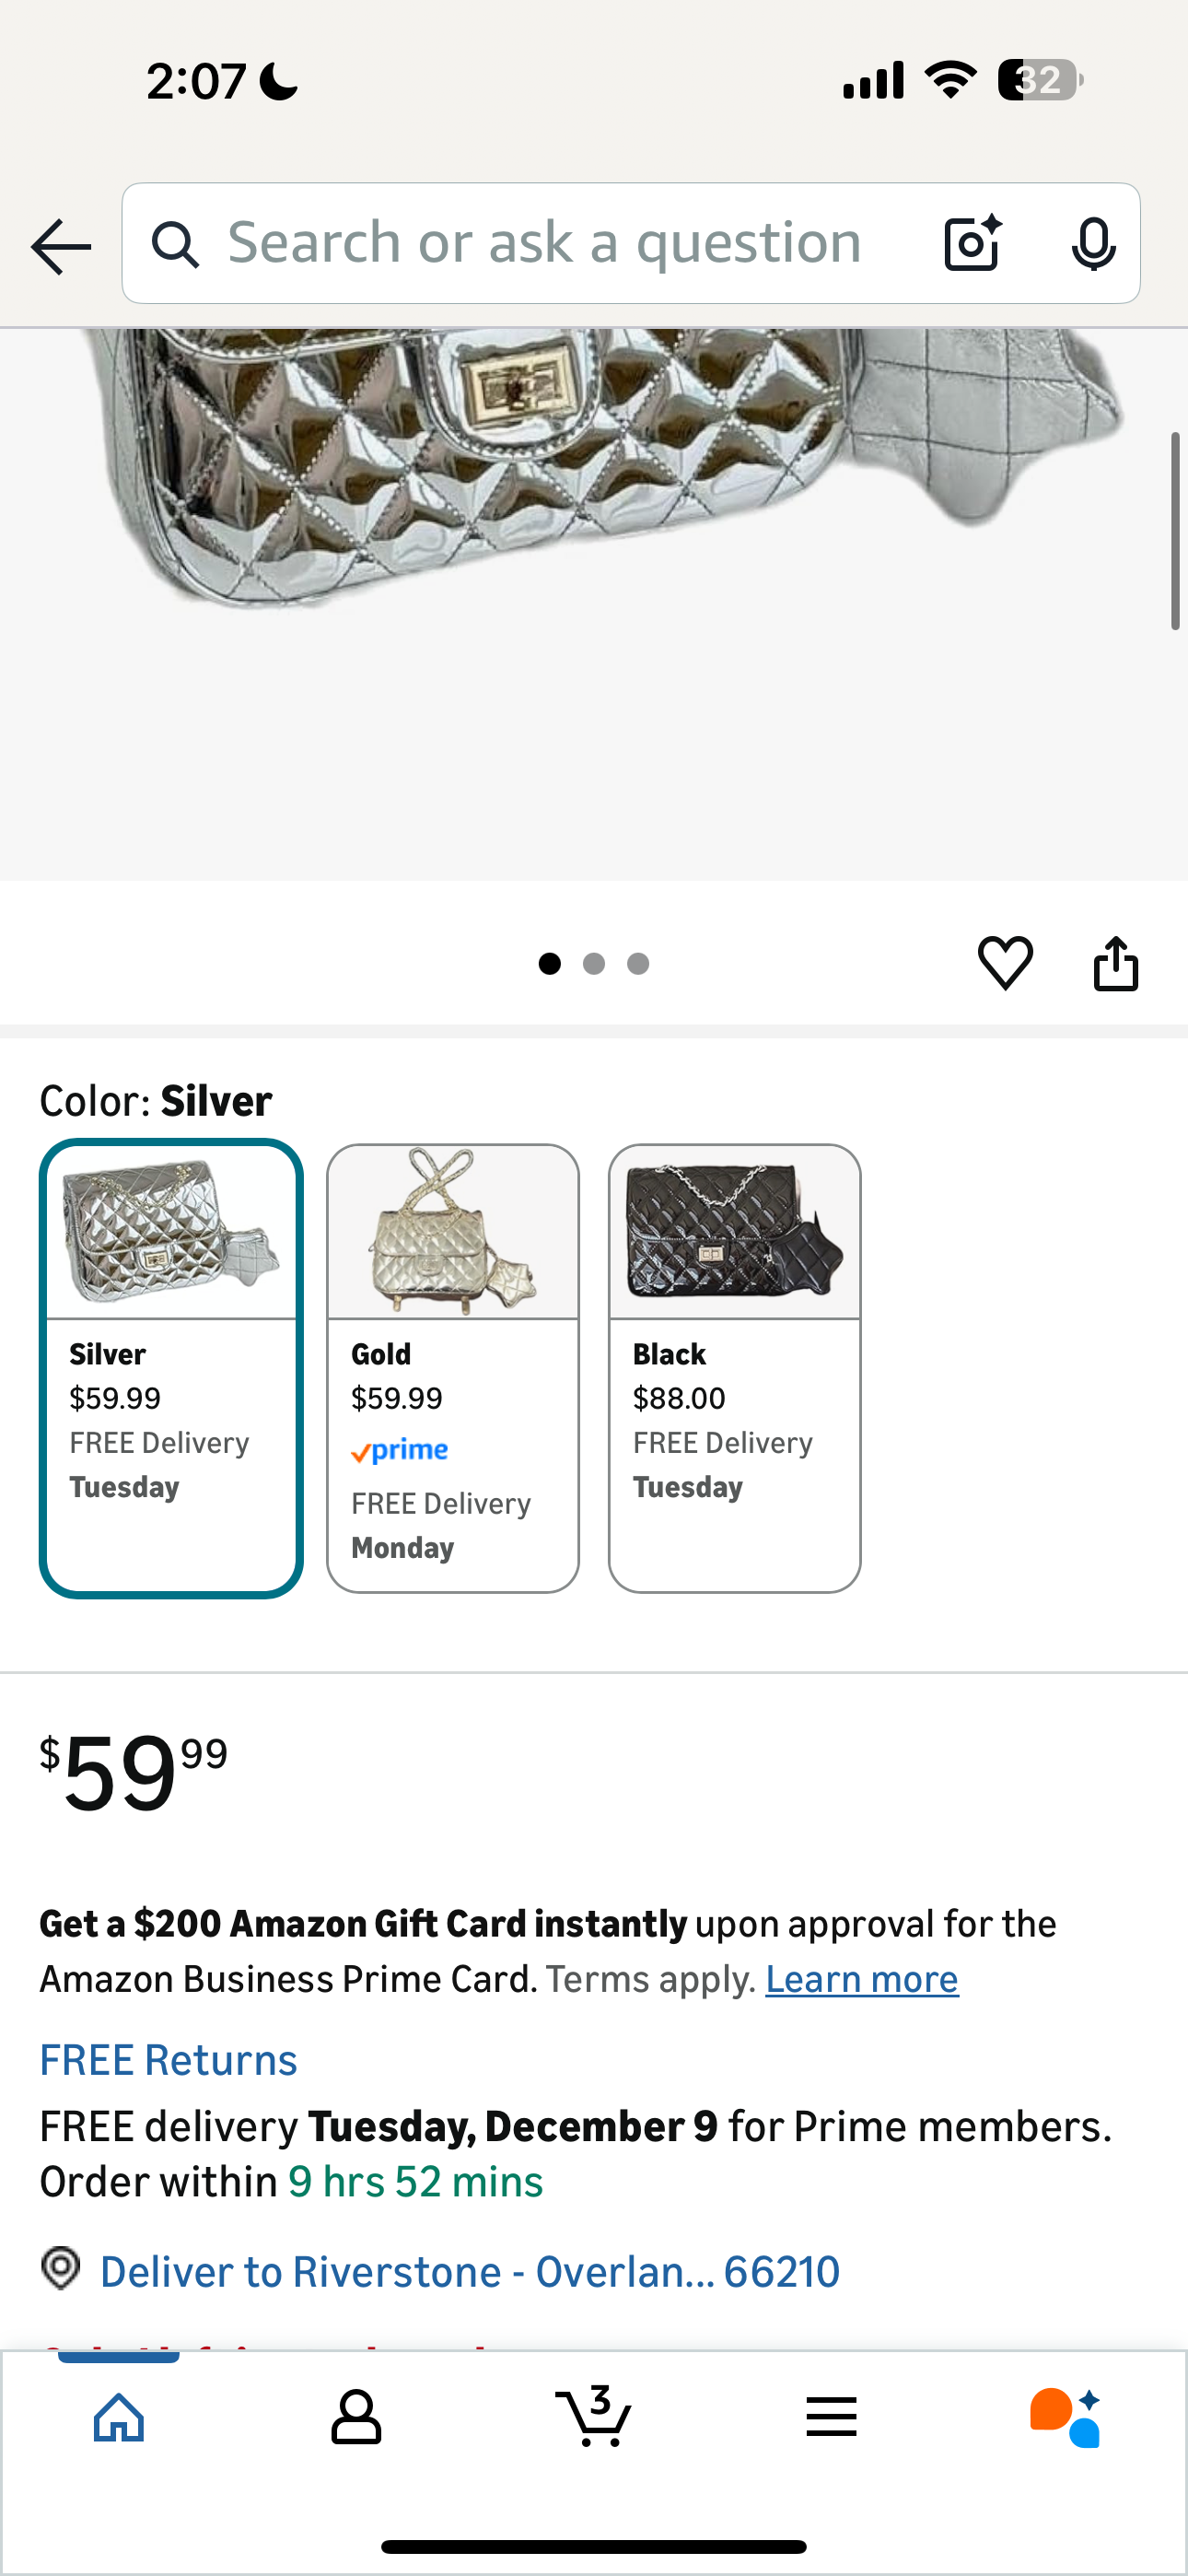Open camera lens search icon
This screenshot has width=1188, height=2576.
coord(972,243)
